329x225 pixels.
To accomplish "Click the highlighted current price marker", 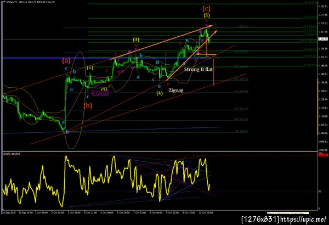I will click(x=323, y=39).
